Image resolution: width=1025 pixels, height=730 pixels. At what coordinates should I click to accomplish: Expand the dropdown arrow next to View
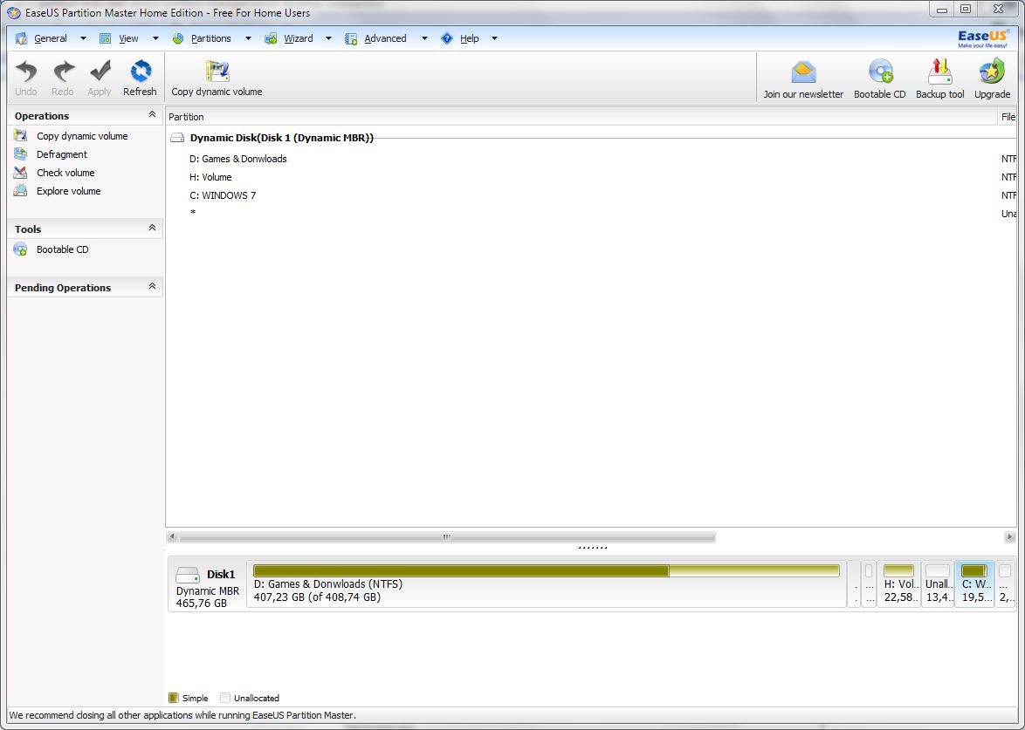click(x=155, y=38)
